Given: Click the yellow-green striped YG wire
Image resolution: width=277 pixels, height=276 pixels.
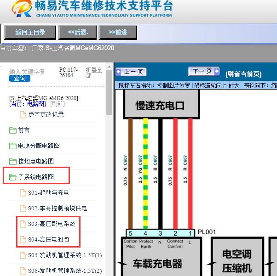Looking at the screenshot, I should point(145,174).
